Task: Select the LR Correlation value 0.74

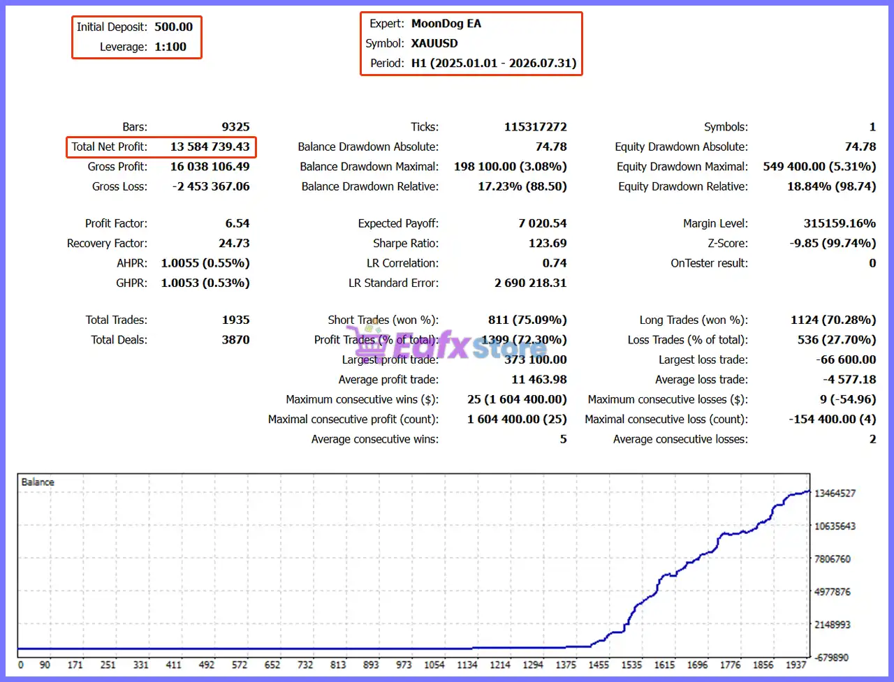Action: [555, 263]
